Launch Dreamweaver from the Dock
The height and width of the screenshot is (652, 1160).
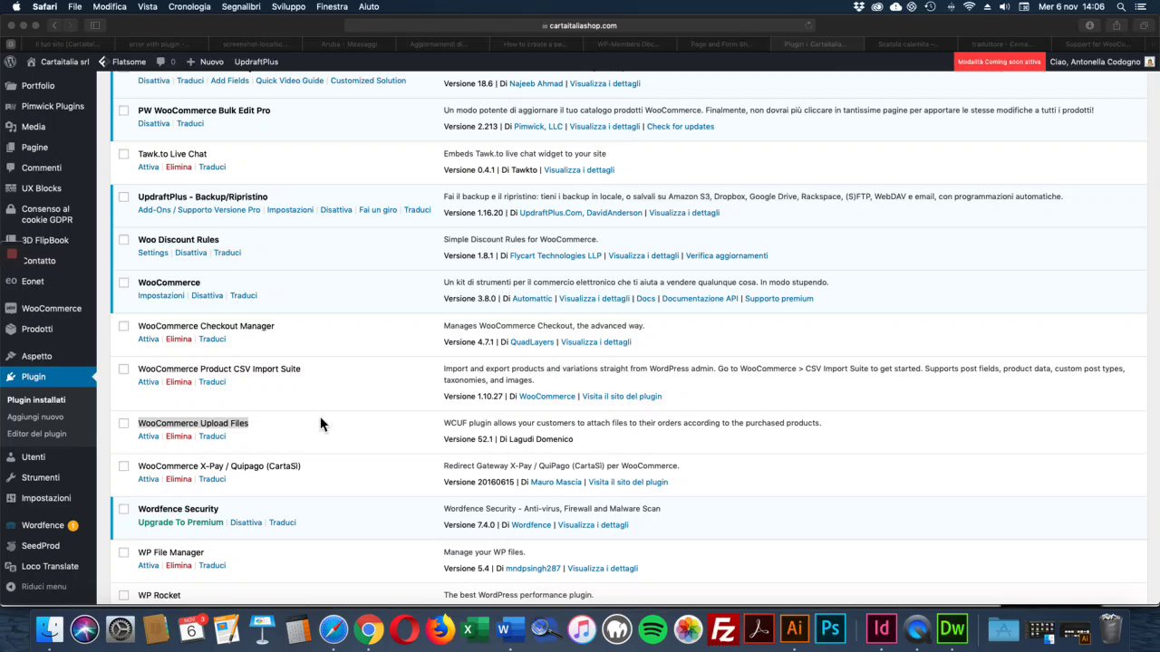pyautogui.click(x=952, y=628)
